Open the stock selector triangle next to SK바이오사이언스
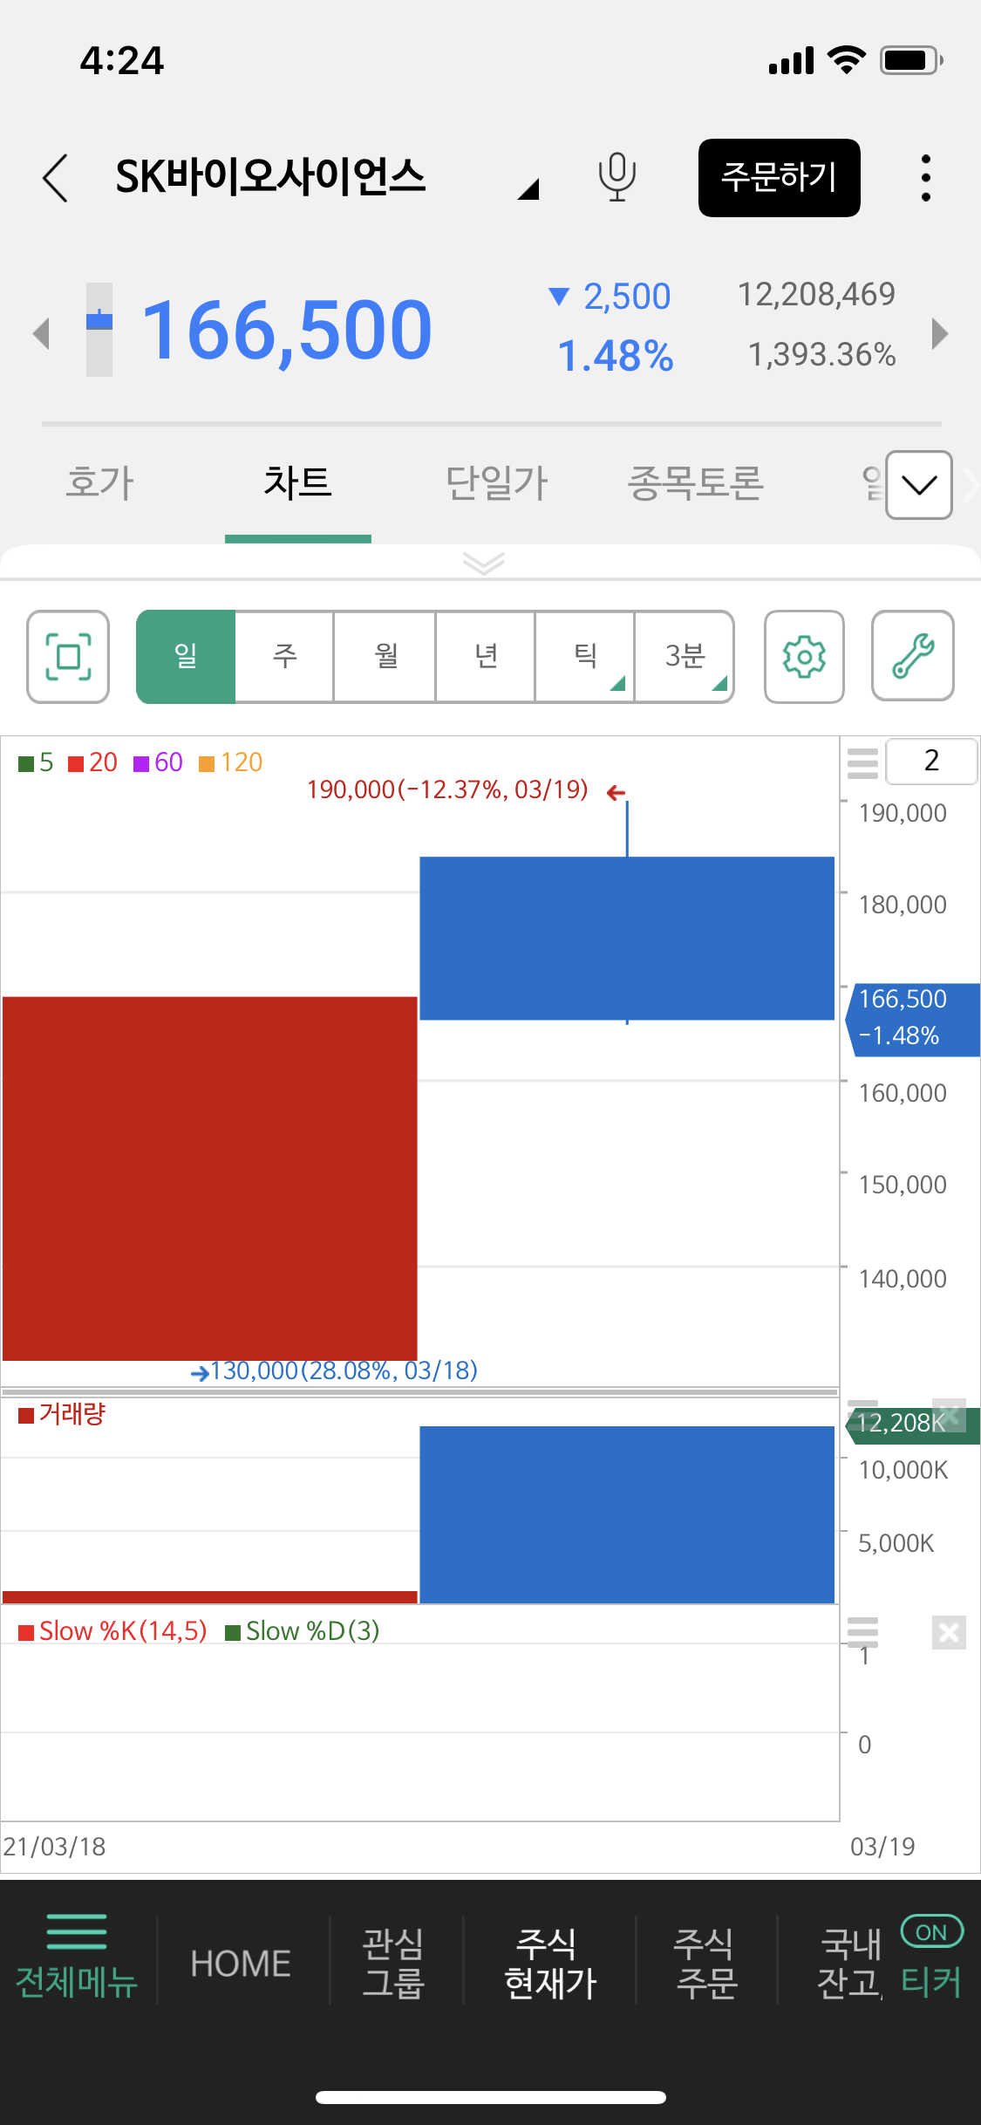The width and height of the screenshot is (981, 2125). (x=528, y=188)
